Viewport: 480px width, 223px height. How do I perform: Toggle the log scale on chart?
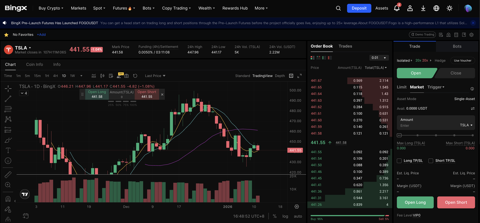[285, 216]
